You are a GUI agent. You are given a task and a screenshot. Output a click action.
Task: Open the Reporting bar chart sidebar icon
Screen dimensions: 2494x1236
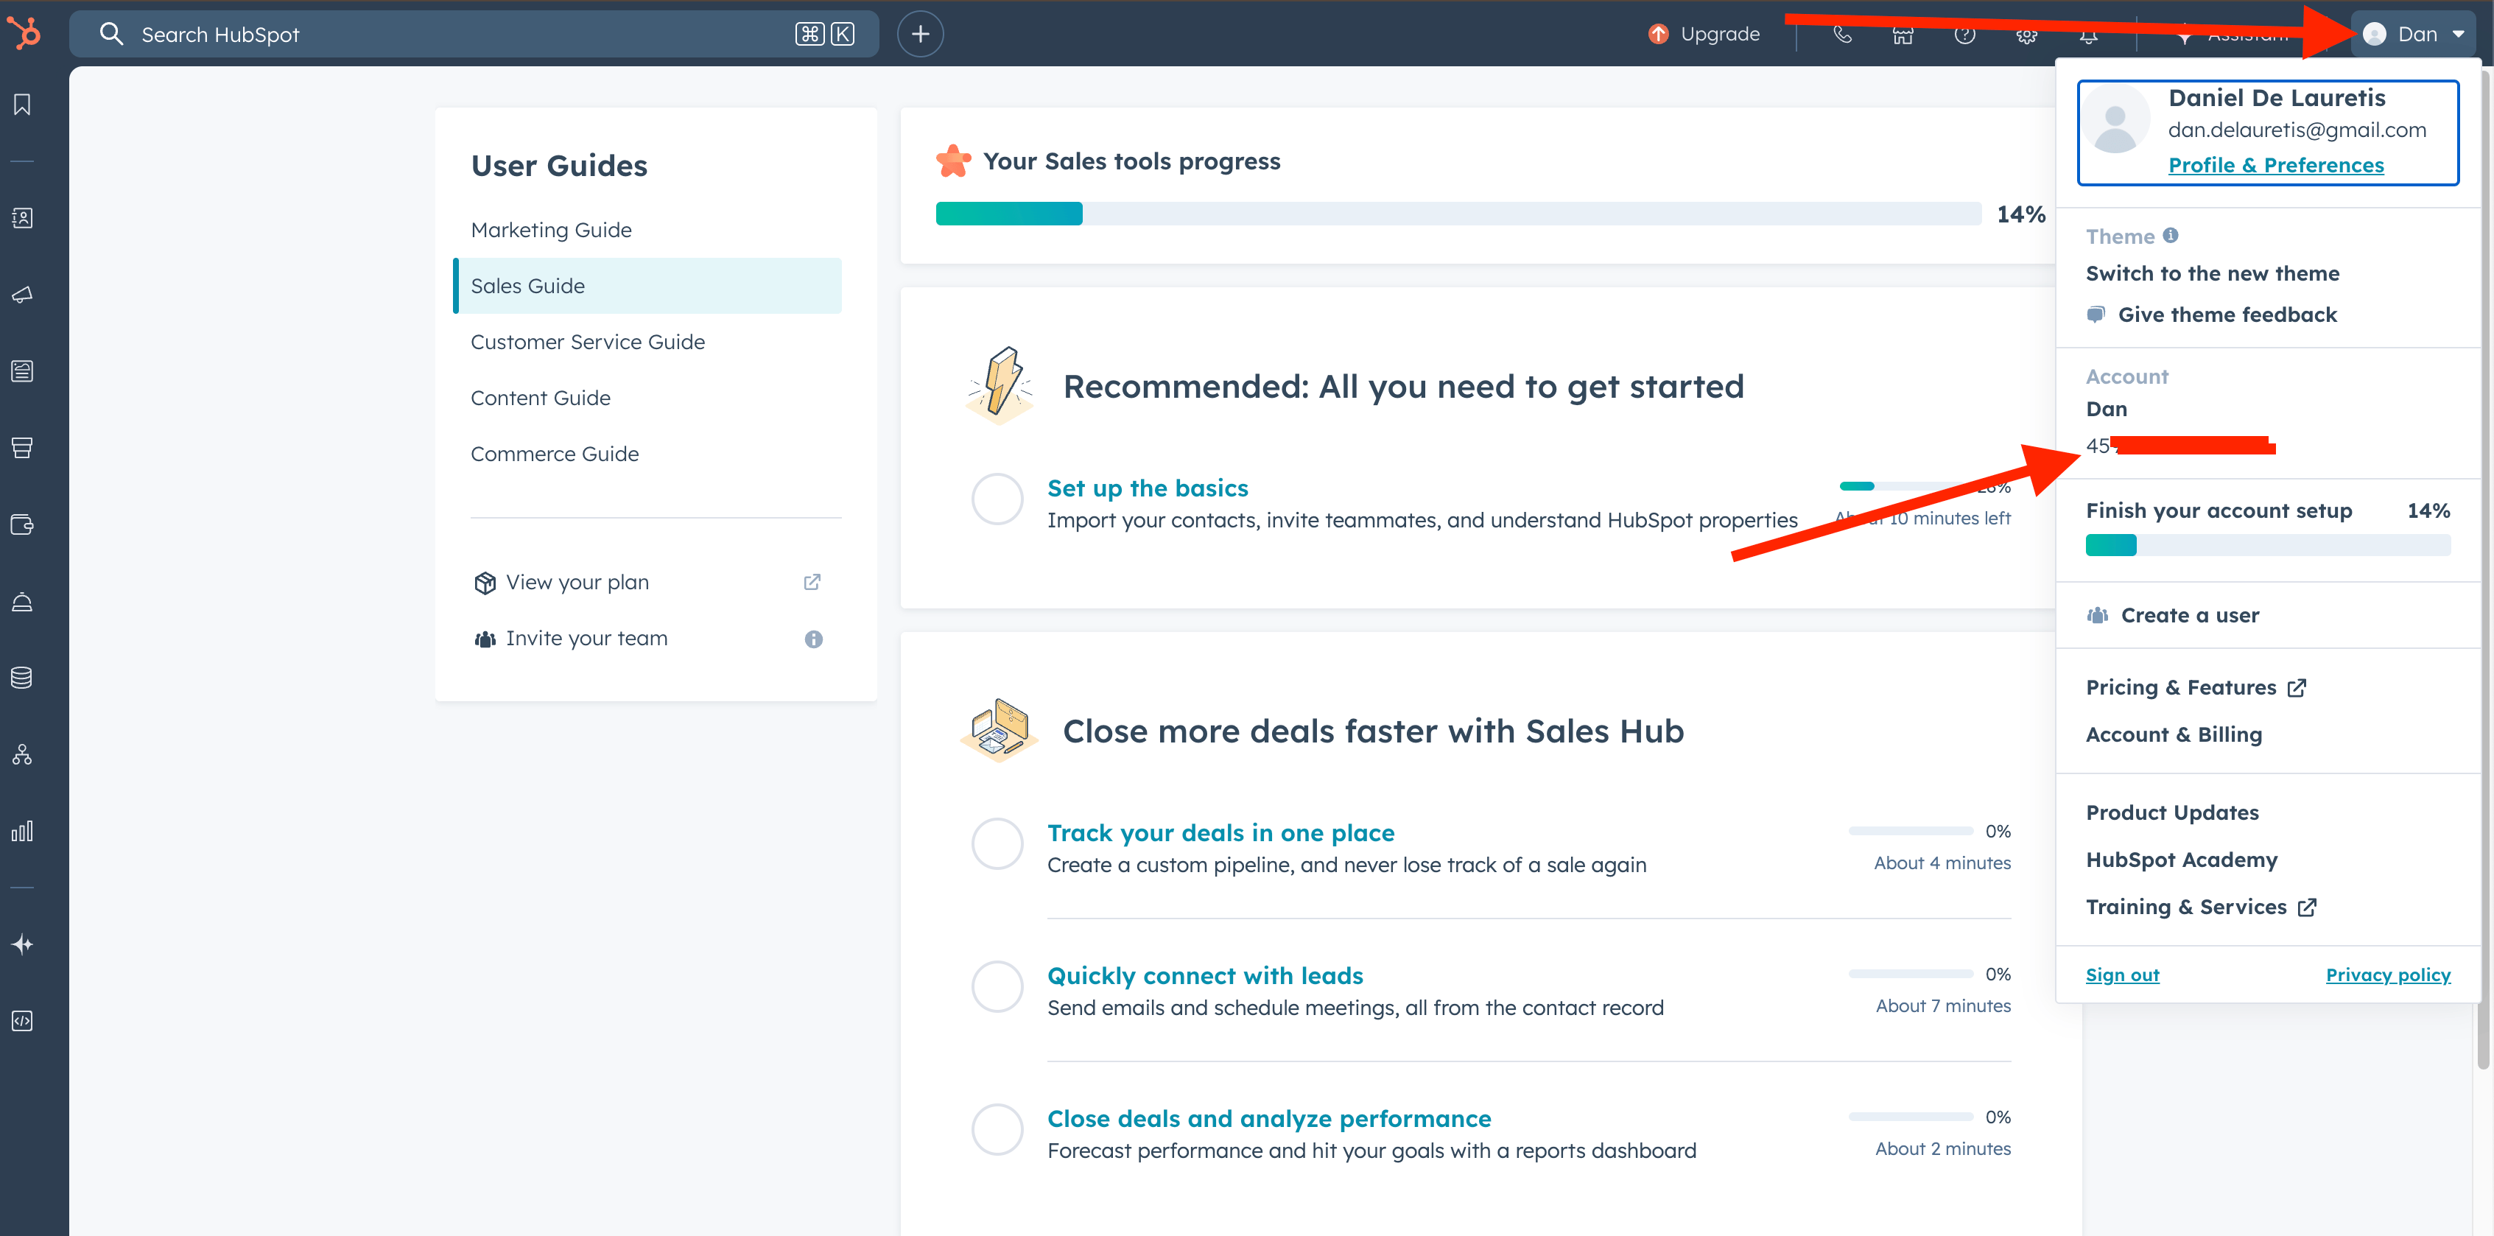(22, 830)
